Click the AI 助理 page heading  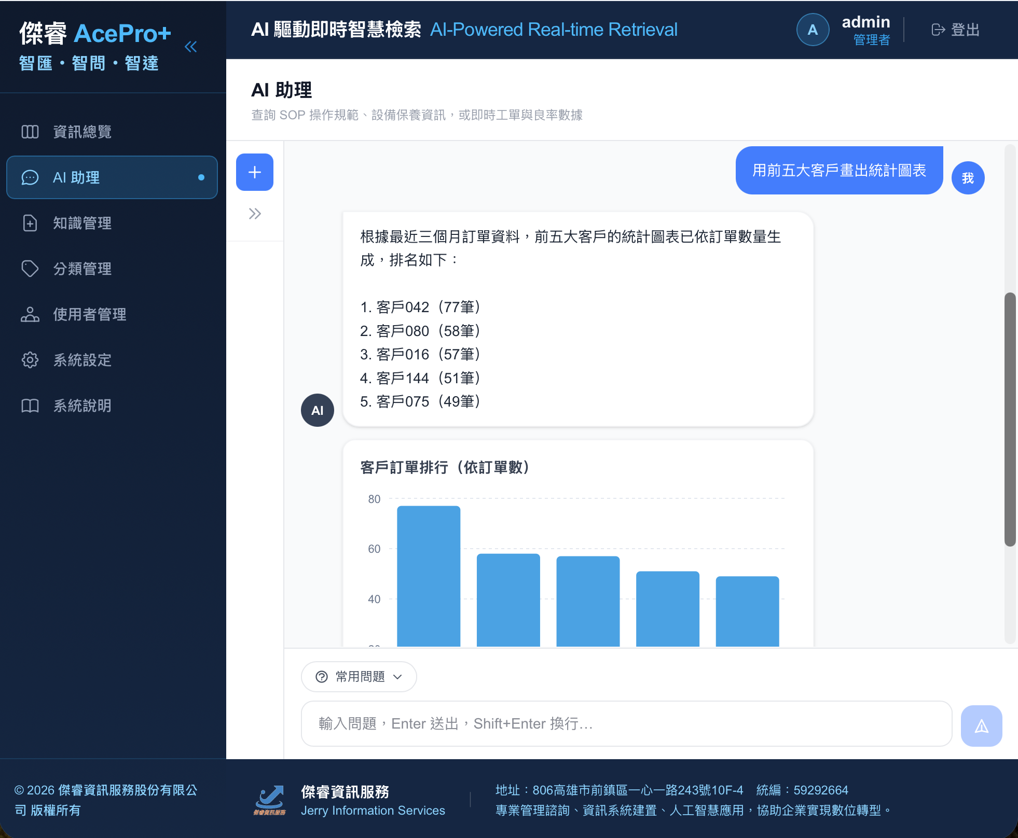coord(282,90)
